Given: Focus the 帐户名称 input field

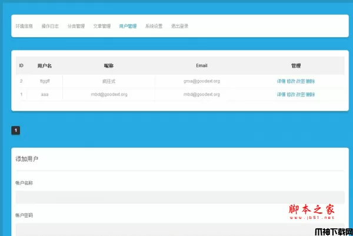Looking at the screenshot, I should click(x=180, y=197).
